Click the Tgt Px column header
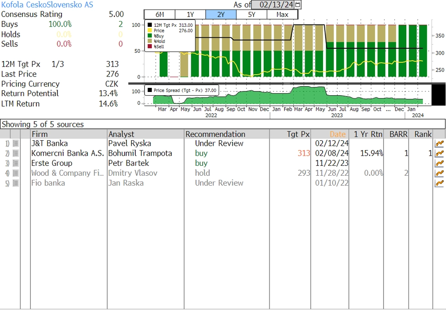 (298, 134)
